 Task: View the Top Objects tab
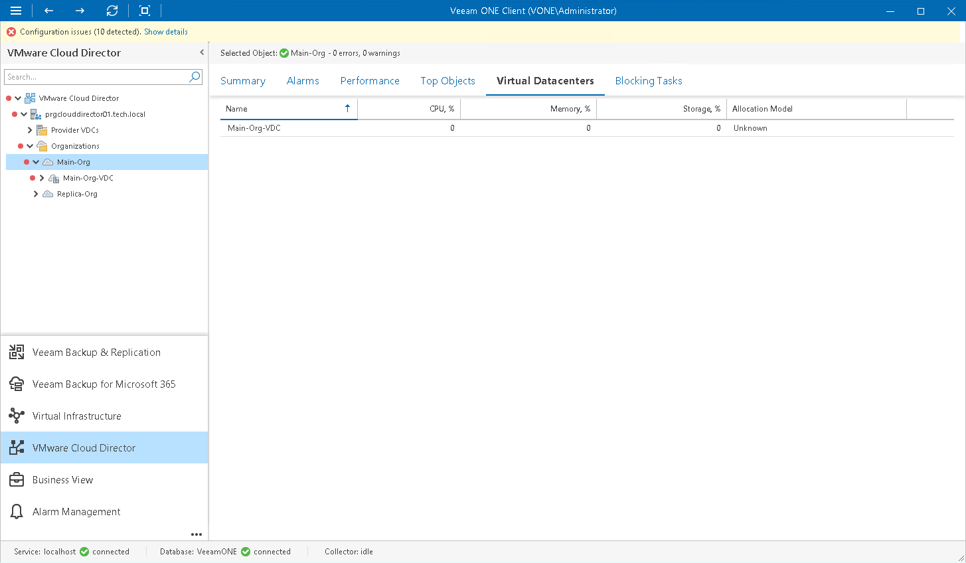pyautogui.click(x=448, y=81)
